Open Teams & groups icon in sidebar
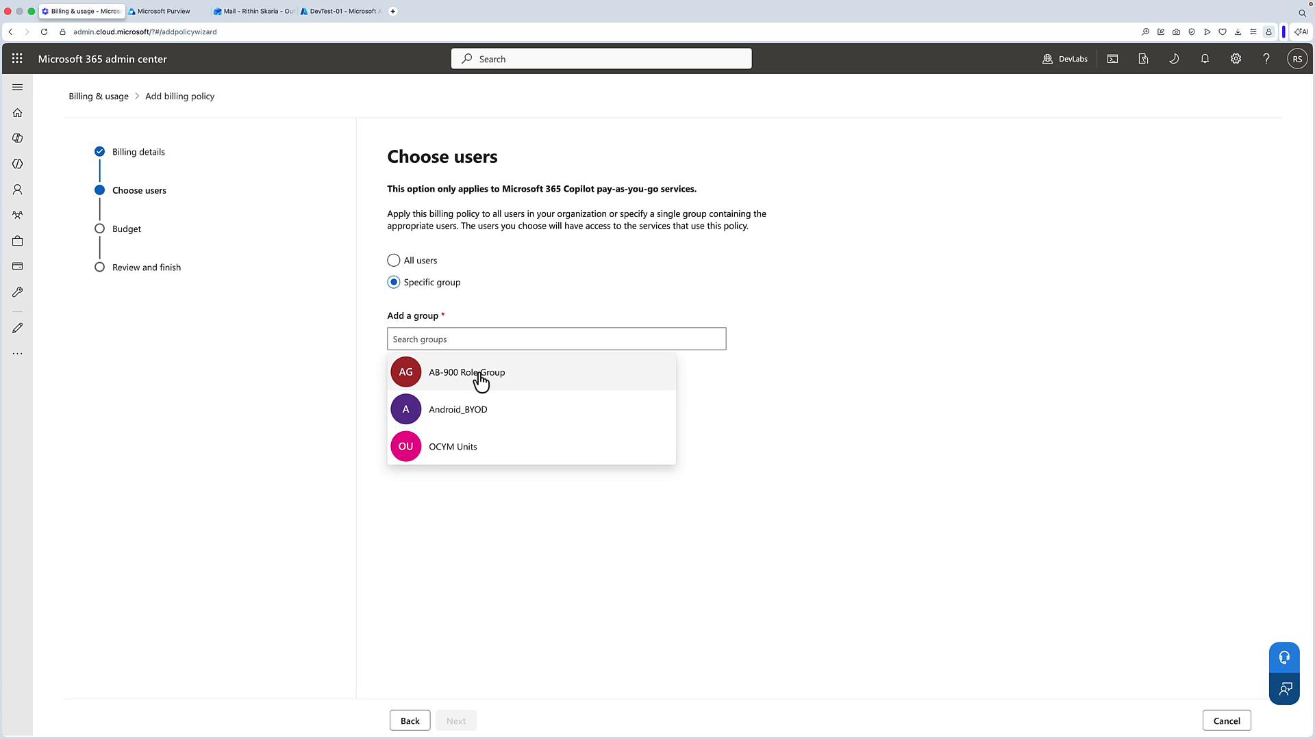This screenshot has width=1315, height=739. tap(18, 215)
